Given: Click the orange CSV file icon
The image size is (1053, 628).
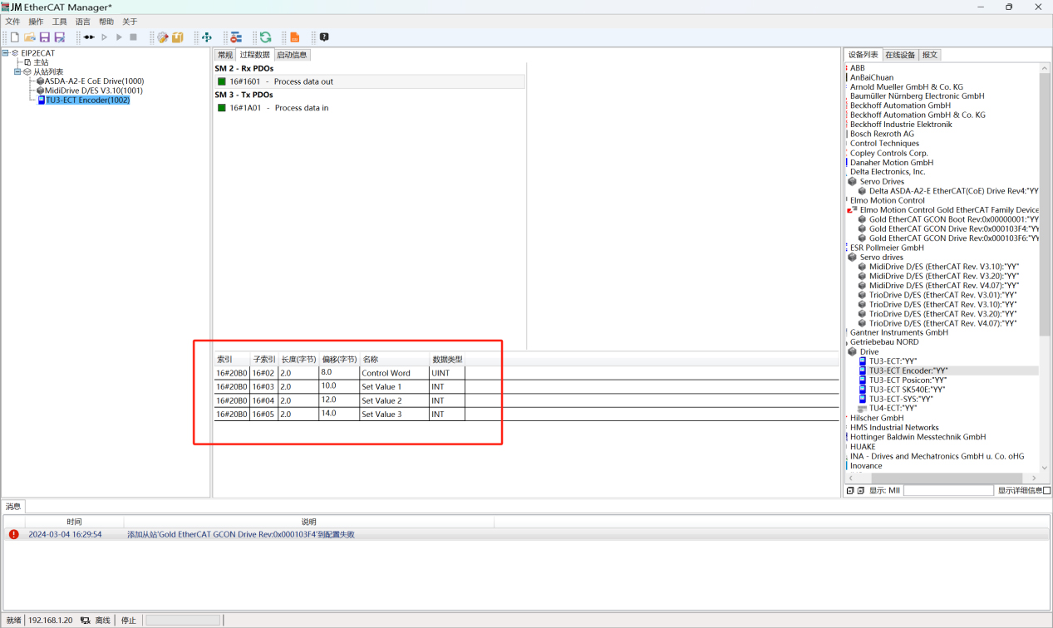Looking at the screenshot, I should (x=294, y=37).
